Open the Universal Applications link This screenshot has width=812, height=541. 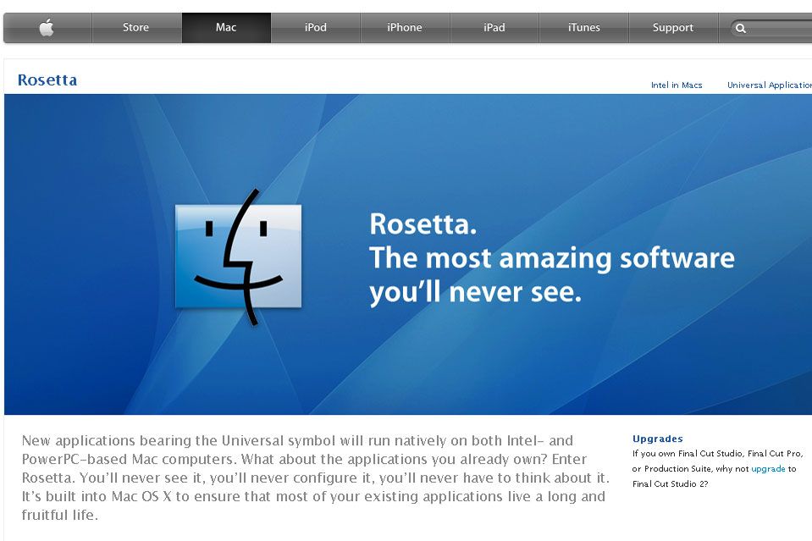pyautogui.click(x=770, y=85)
